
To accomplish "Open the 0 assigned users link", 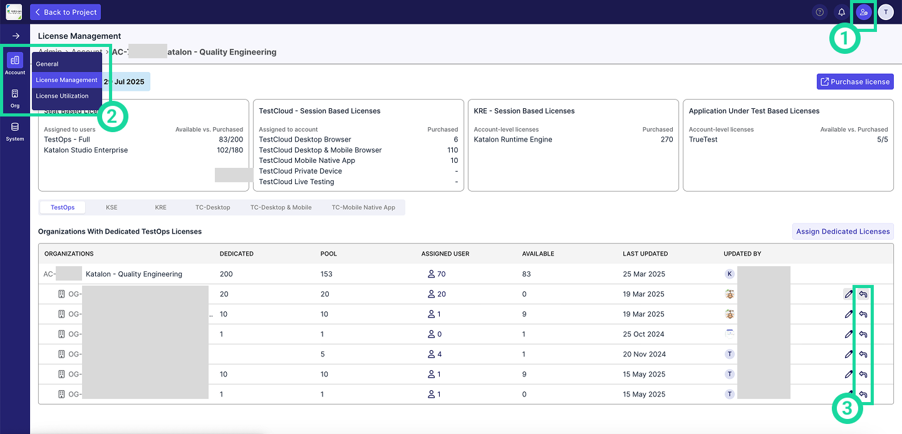I will coord(434,334).
